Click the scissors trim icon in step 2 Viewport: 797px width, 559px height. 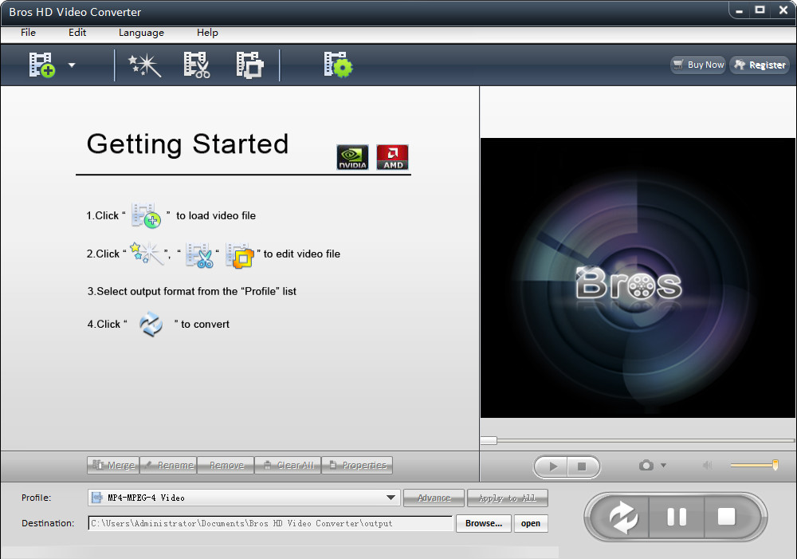[199, 254]
